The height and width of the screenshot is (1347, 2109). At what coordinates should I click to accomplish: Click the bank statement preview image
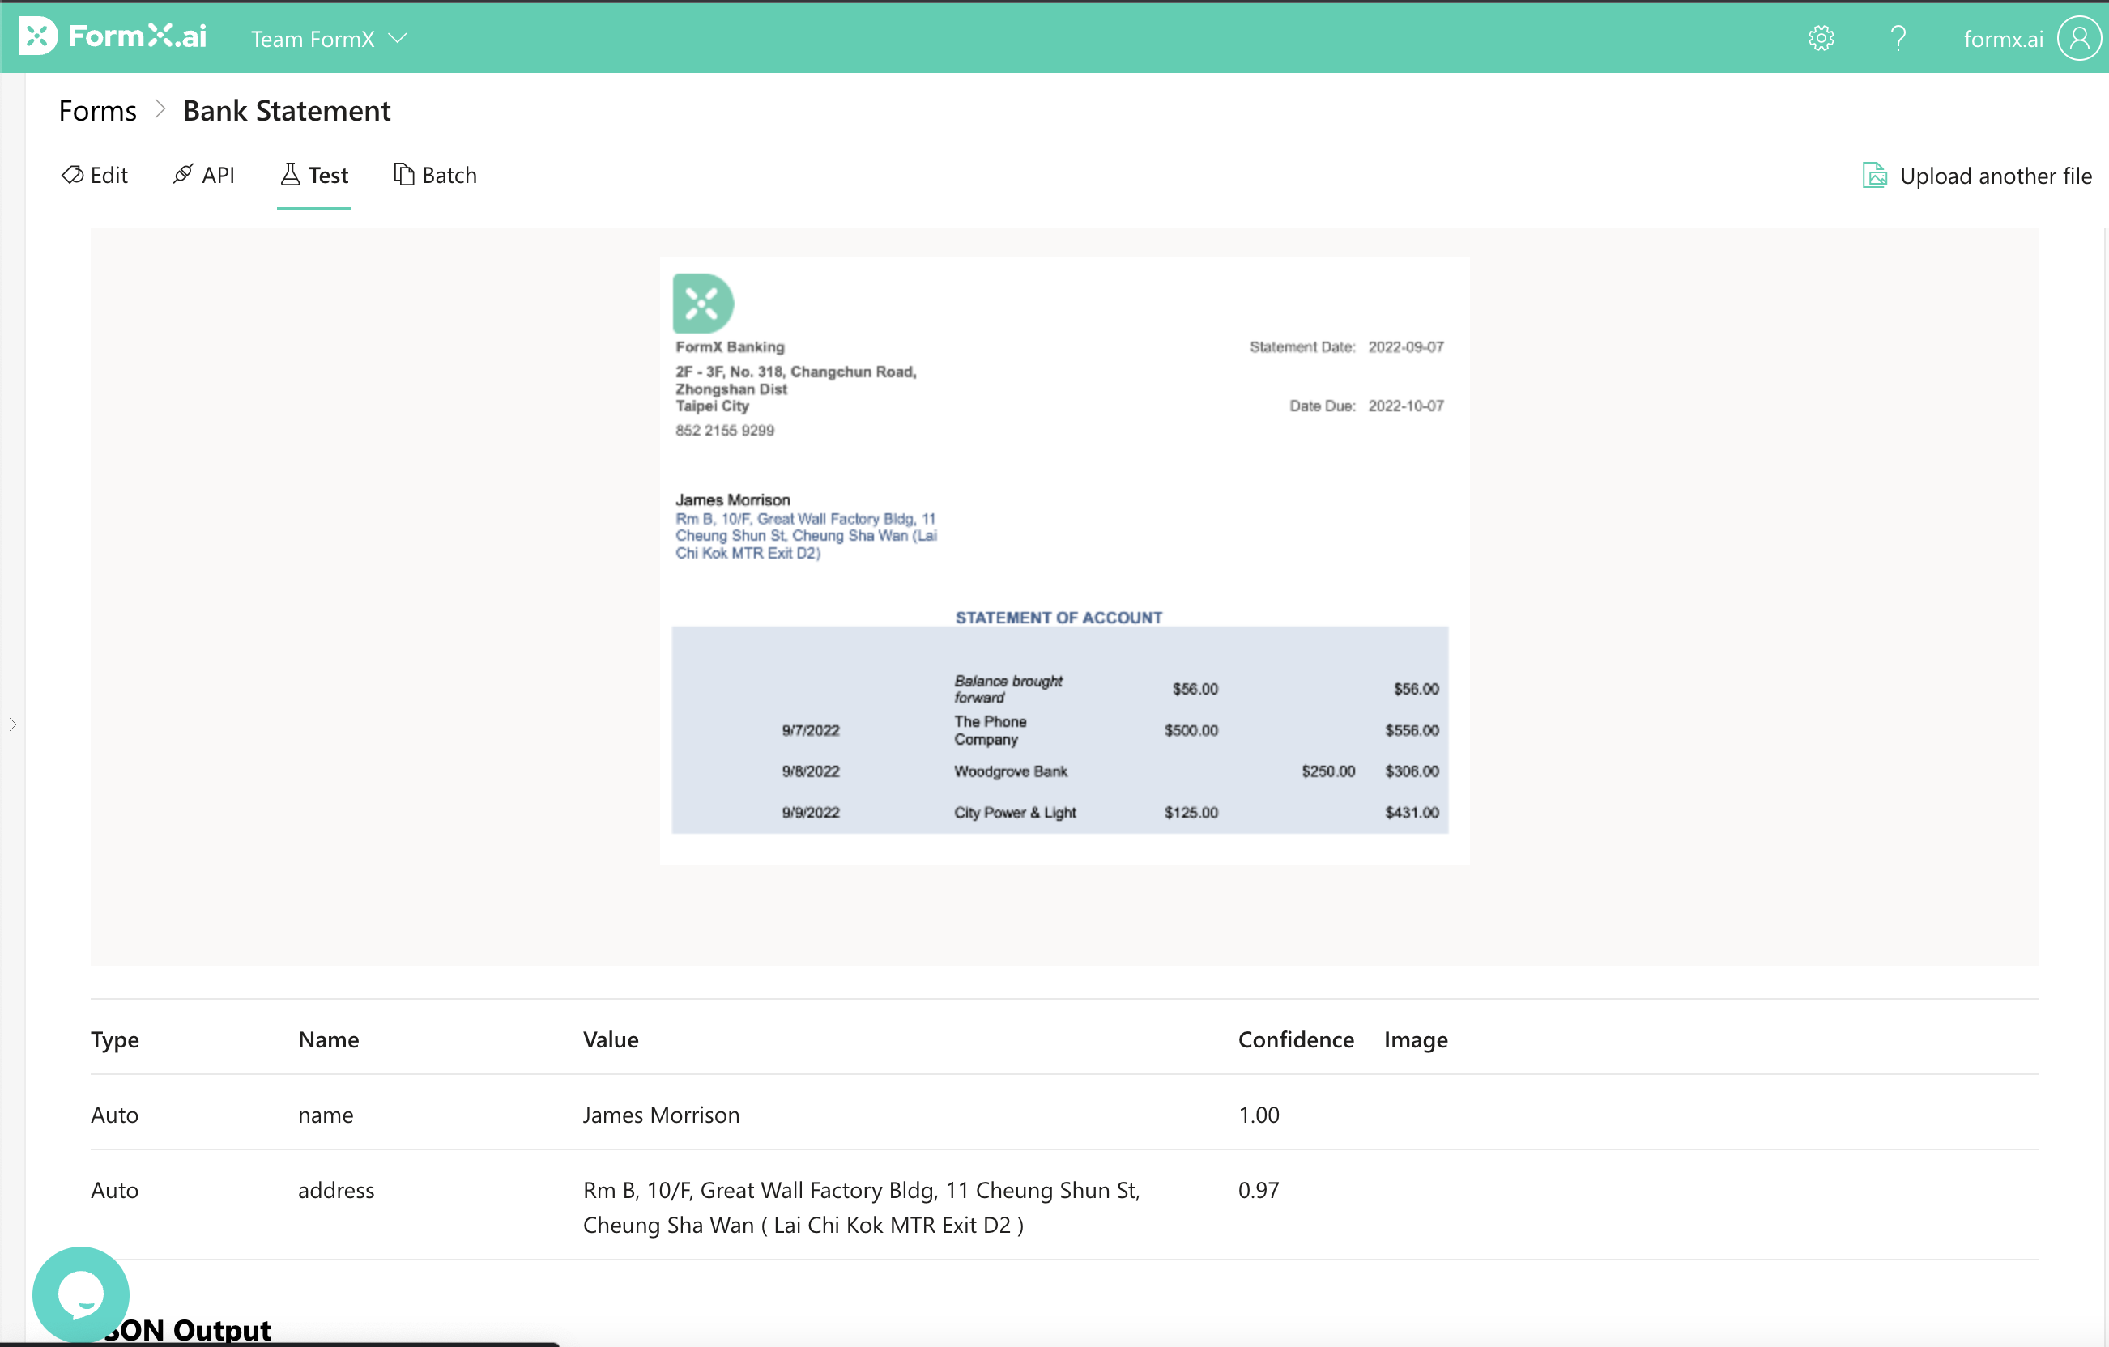1064,560
